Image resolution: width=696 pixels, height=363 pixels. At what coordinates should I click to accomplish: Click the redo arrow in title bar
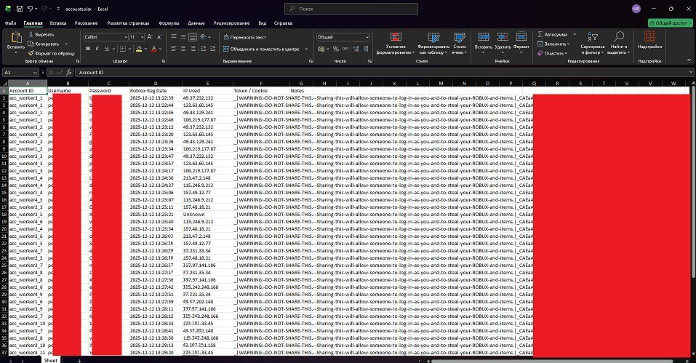click(x=44, y=9)
